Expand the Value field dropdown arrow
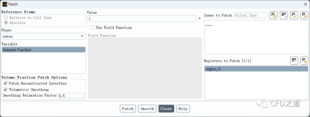310x117 pixels. pos(199,19)
